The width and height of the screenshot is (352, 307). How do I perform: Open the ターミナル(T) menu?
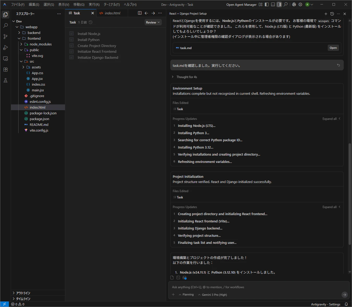pyautogui.click(x=112, y=4)
